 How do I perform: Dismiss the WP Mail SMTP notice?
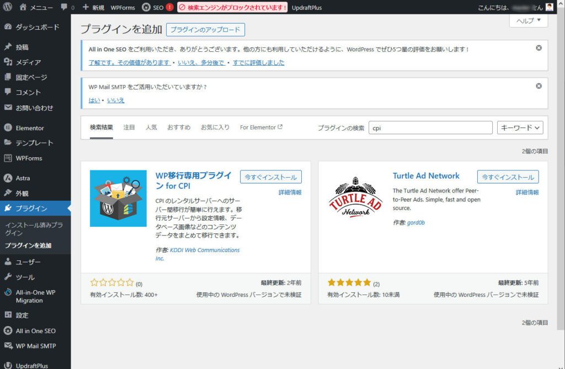[539, 85]
